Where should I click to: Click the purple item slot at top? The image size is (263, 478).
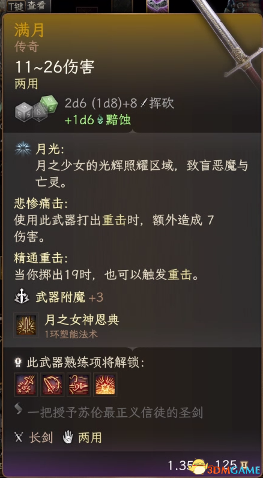click(x=157, y=6)
